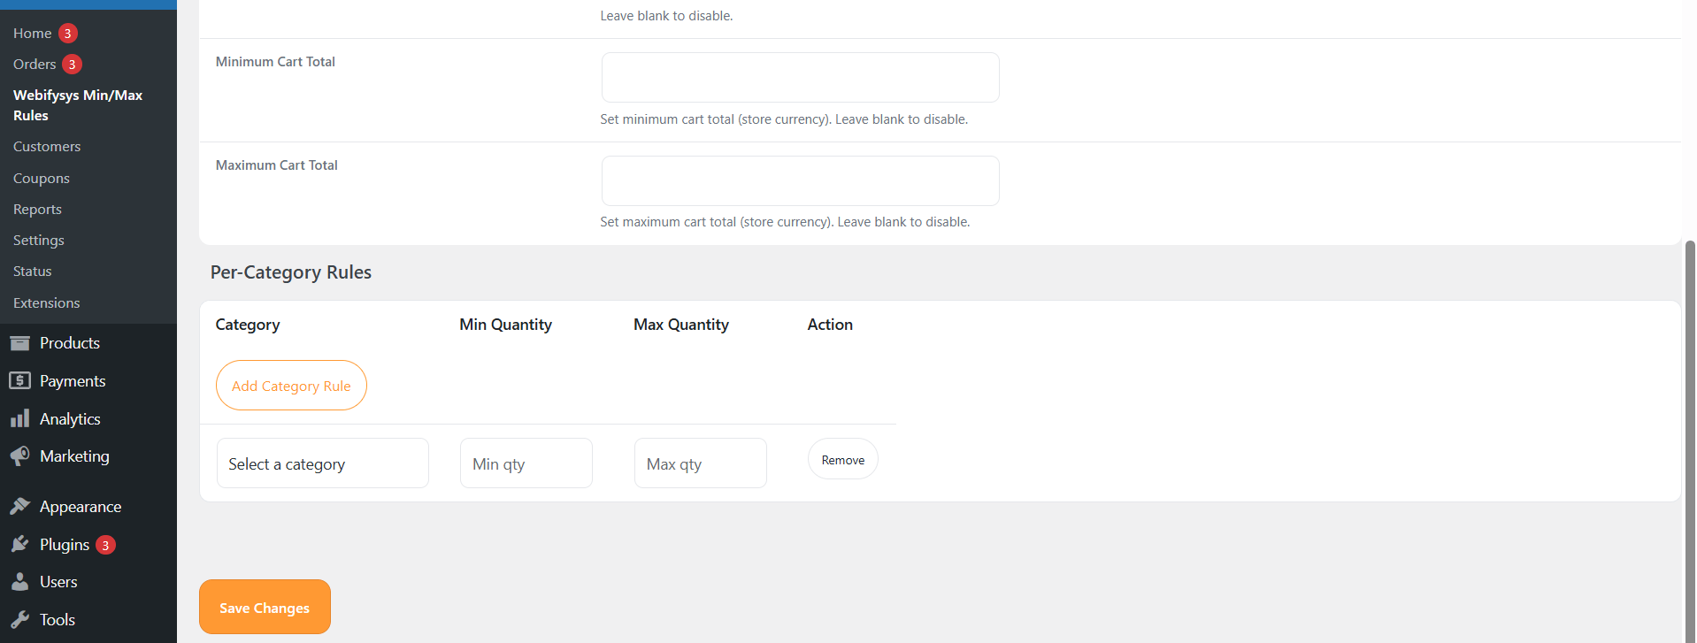Click the Category column header
Viewport: 1697px width, 643px height.
coord(248,325)
